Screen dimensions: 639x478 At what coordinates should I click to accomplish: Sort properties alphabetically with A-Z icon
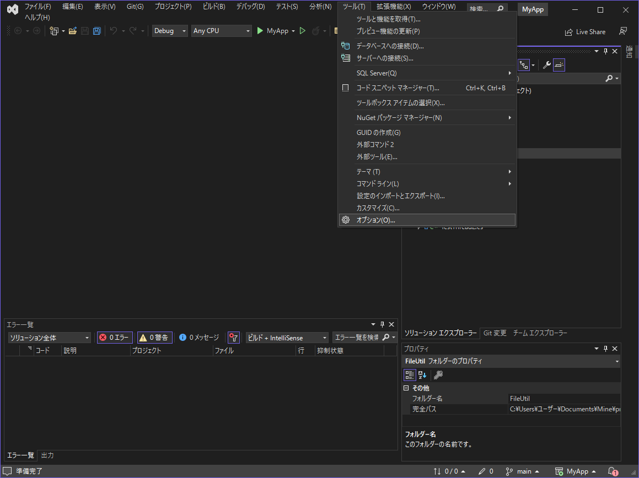coord(422,374)
